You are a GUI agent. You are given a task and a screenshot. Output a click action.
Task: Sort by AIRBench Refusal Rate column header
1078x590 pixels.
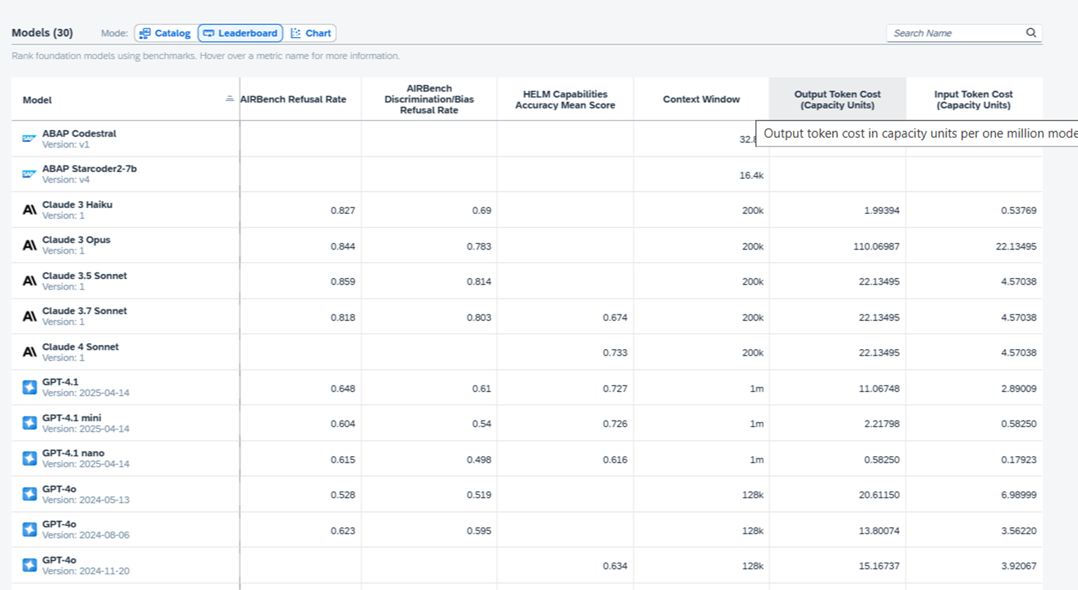point(293,100)
